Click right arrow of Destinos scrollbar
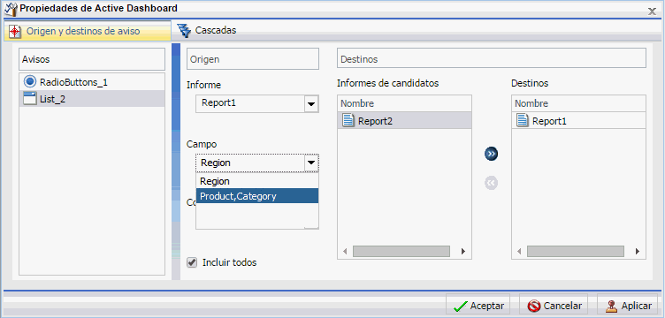Screen dimensions: 665x318 click(638, 252)
